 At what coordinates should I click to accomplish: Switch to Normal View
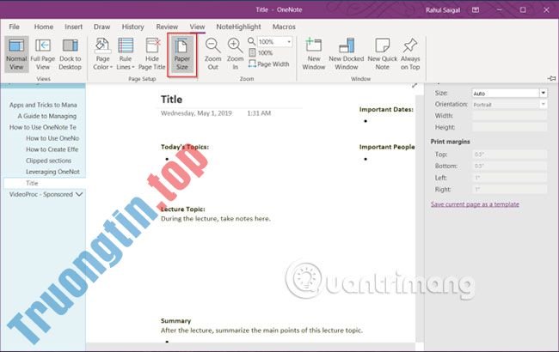[16, 54]
